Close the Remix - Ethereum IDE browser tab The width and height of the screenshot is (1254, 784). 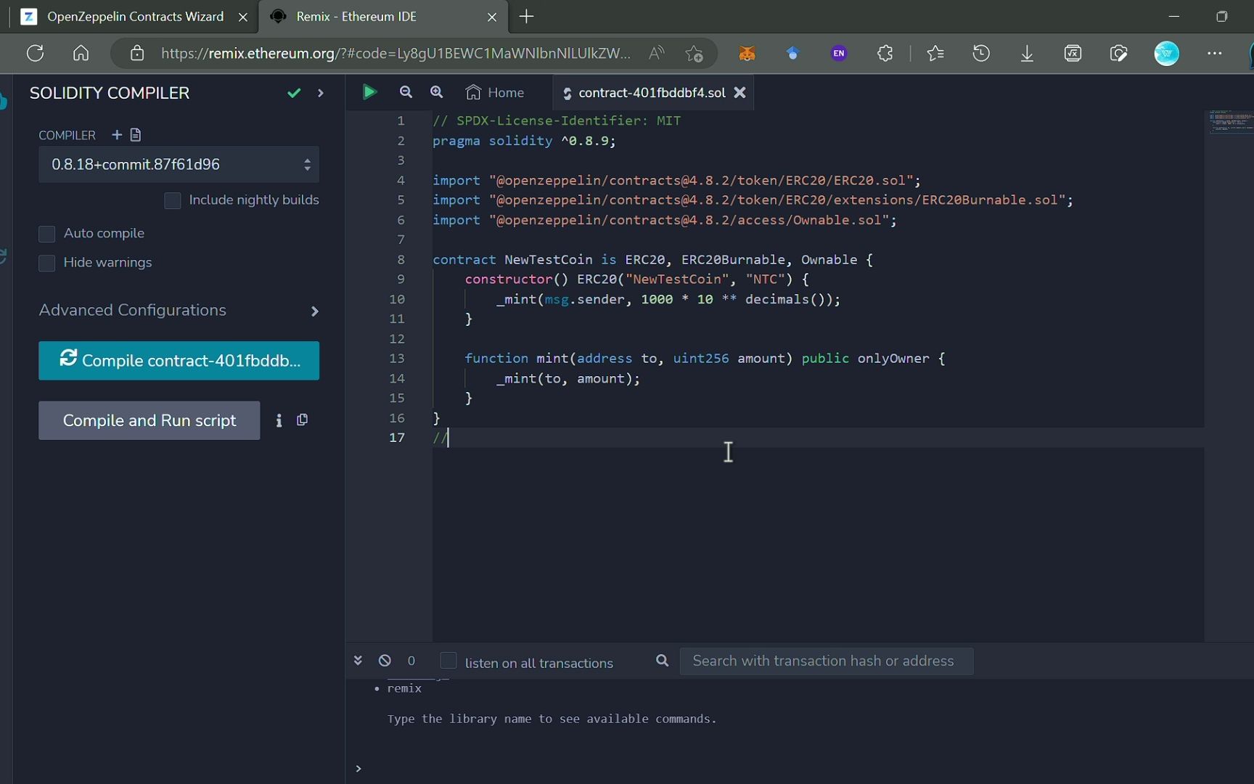coord(492,17)
